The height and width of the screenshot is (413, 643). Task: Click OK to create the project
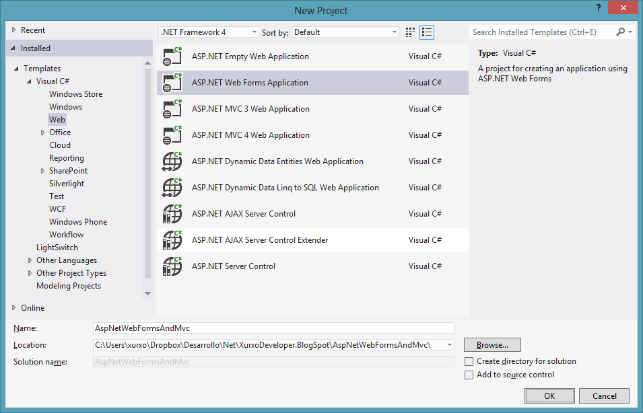tap(549, 396)
